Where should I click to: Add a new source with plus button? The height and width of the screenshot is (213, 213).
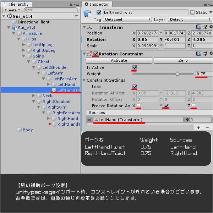[x=198, y=128]
